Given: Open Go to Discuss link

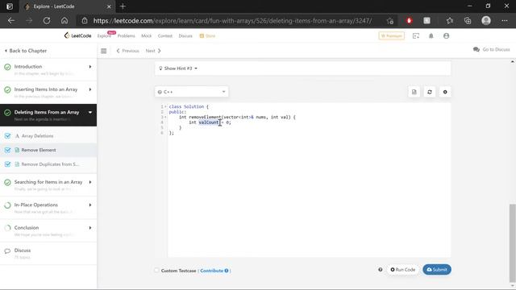Looking at the screenshot, I should pos(491,49).
